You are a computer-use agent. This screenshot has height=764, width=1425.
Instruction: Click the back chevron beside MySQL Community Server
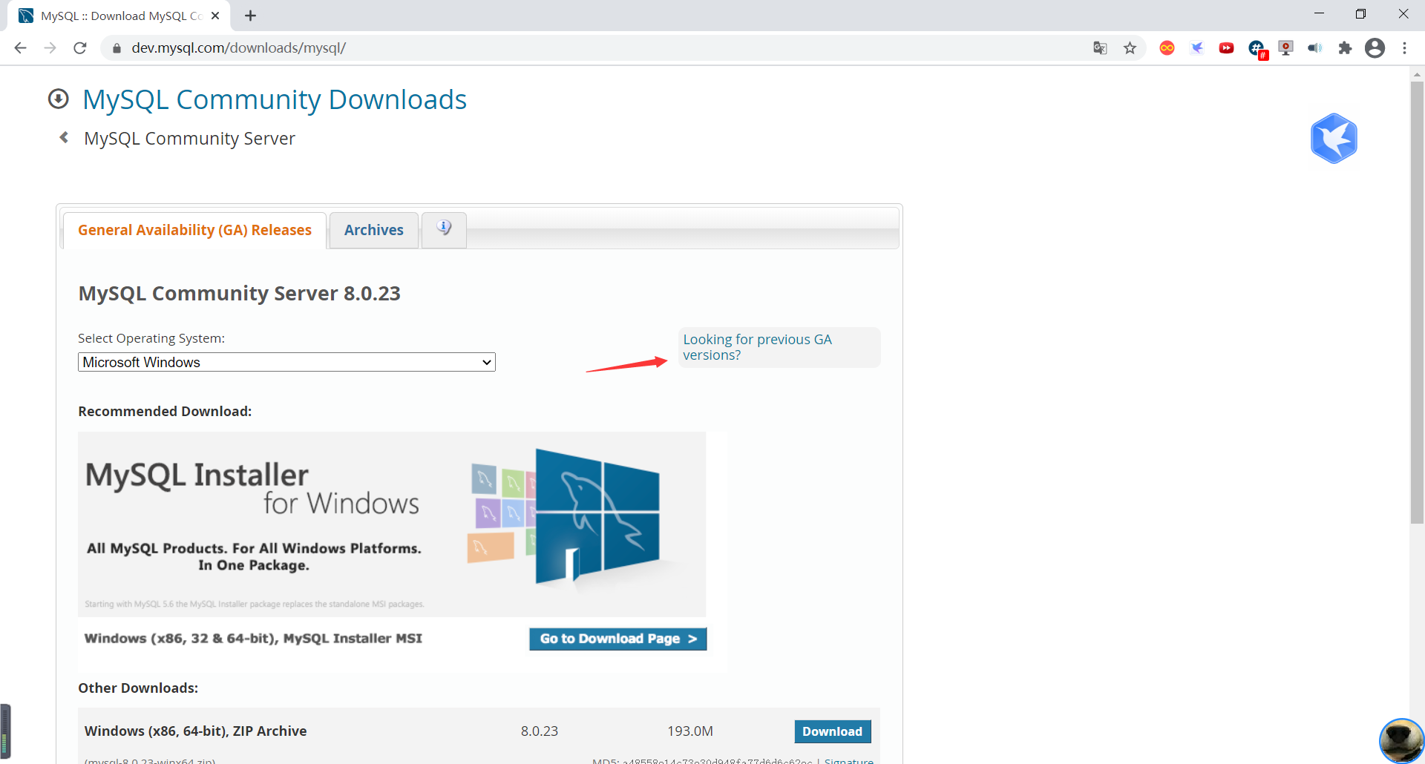click(x=64, y=137)
